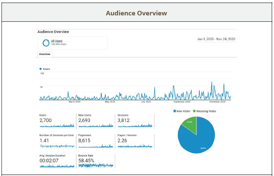
Task: Click the Pageviews value 8,615
Action: click(84, 140)
